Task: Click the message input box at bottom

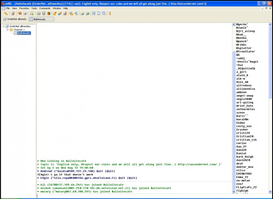Action: click(134, 195)
